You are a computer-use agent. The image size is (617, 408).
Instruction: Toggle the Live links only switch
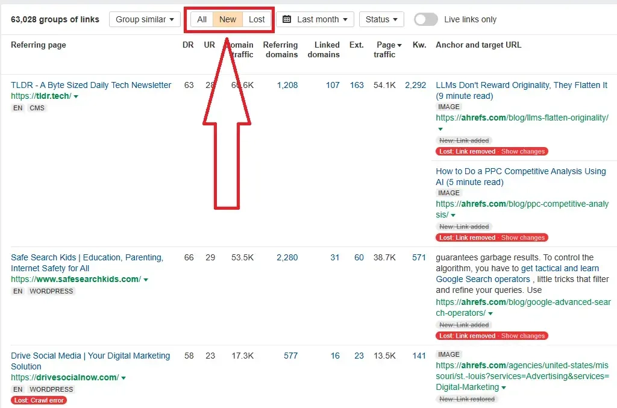coord(425,19)
